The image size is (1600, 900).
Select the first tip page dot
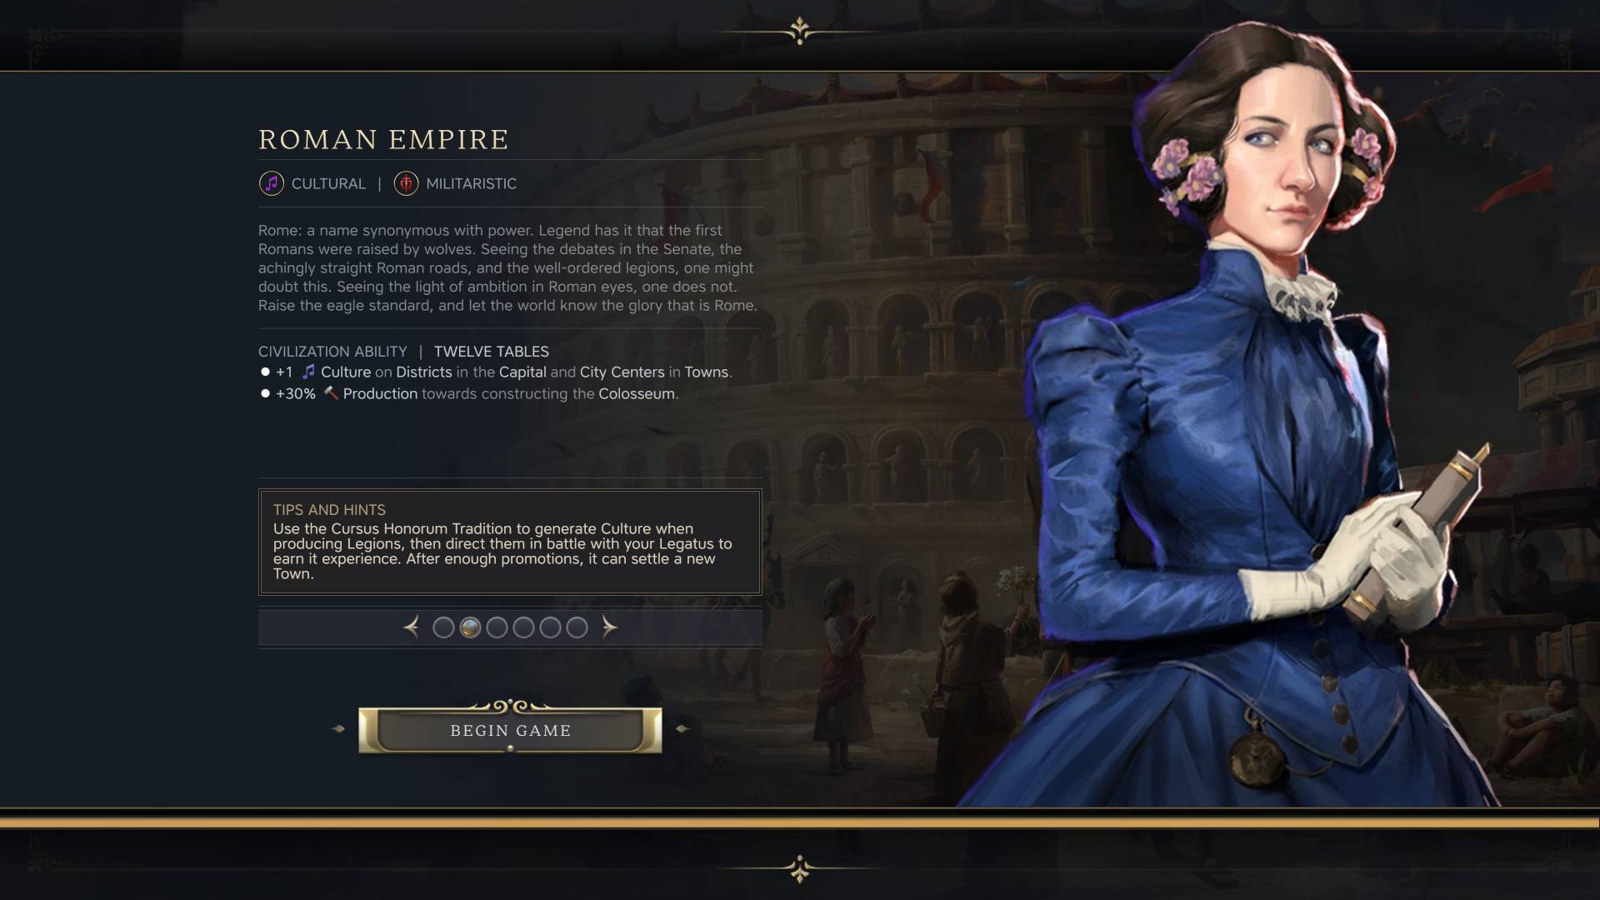tap(443, 627)
